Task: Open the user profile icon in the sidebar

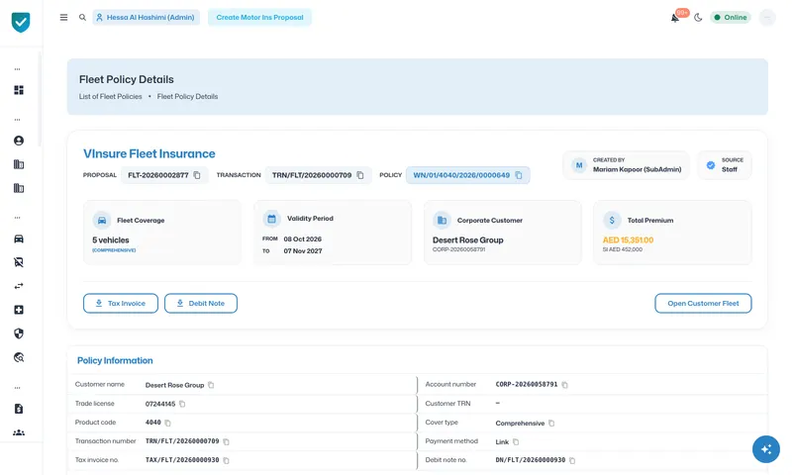Action: [x=19, y=141]
